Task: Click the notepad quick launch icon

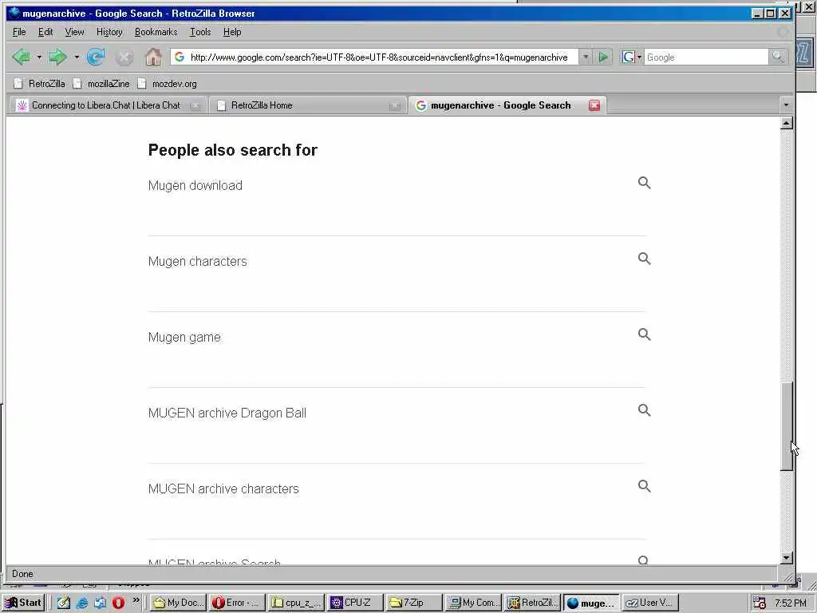Action: pyautogui.click(x=64, y=603)
